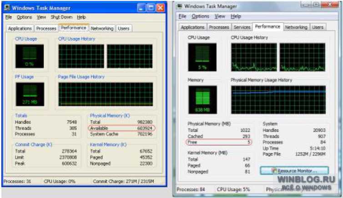Open the Resource Monitor button
This screenshot has width=343, height=198.
click(294, 171)
